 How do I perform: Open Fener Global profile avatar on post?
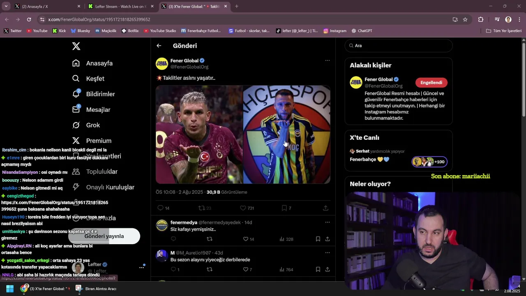coord(162,64)
